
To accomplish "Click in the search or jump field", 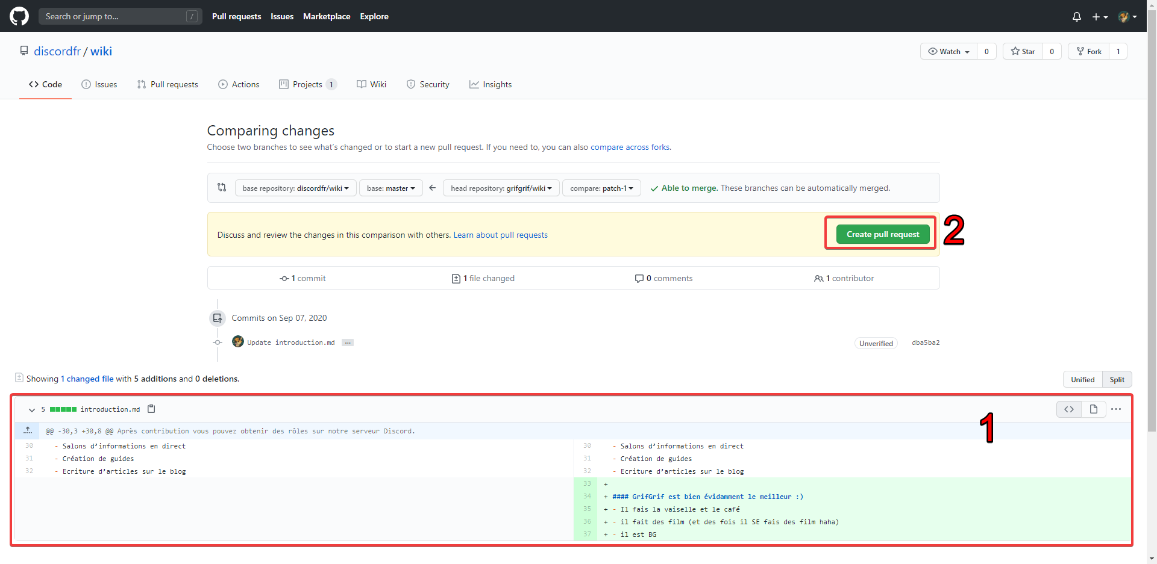I will click(120, 16).
